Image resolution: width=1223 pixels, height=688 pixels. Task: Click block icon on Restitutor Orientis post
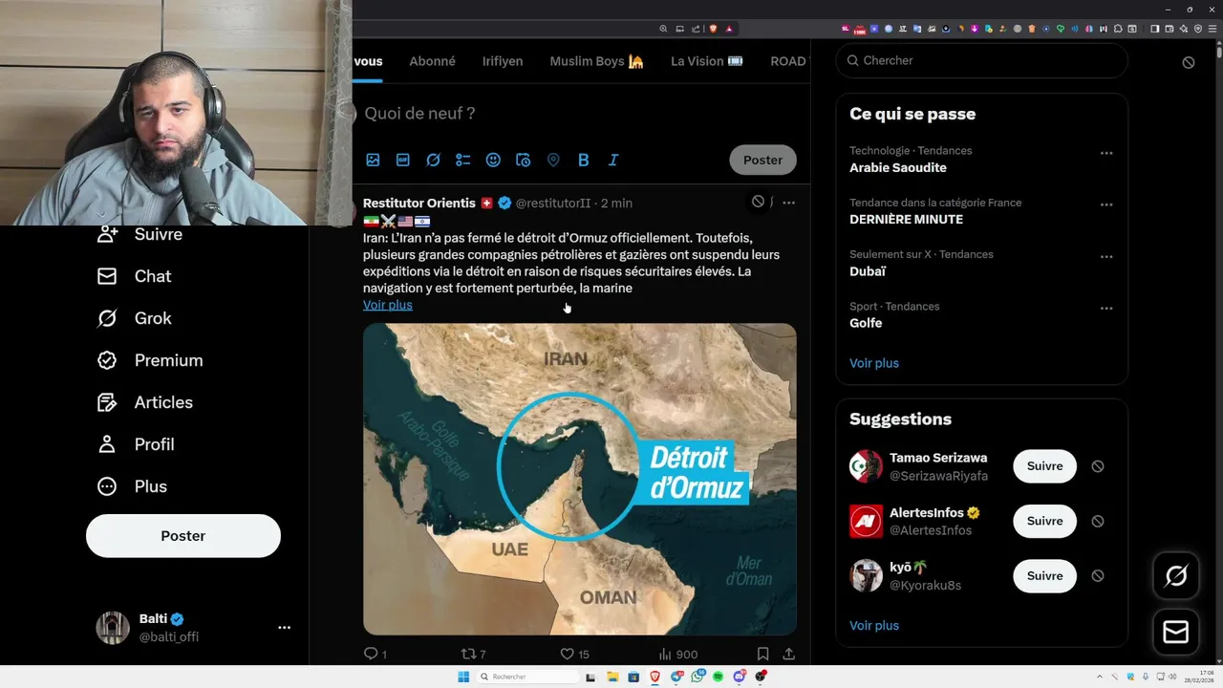(758, 202)
